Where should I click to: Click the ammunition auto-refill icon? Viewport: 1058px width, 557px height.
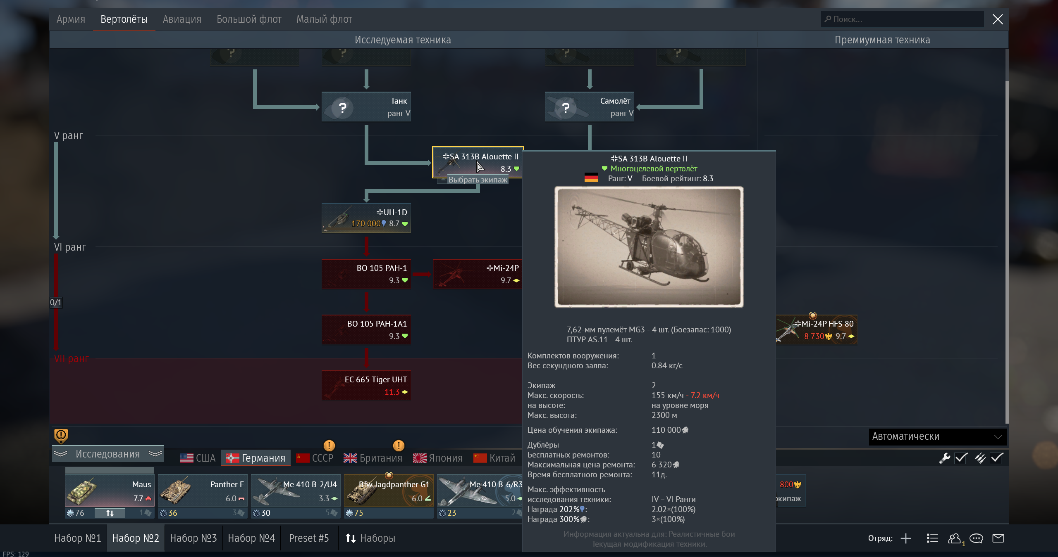980,458
